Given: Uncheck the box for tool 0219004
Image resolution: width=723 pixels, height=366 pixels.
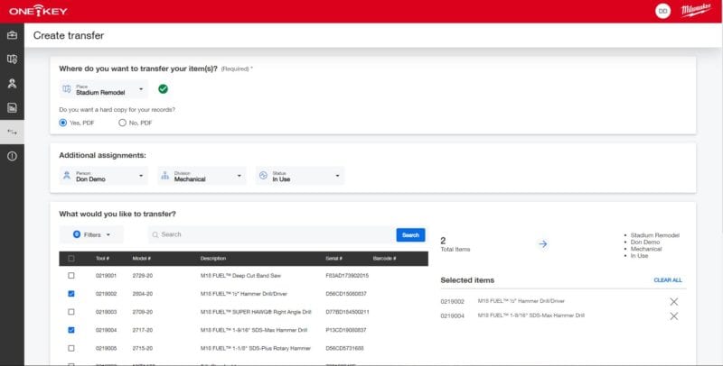Looking at the screenshot, I should [x=71, y=330].
